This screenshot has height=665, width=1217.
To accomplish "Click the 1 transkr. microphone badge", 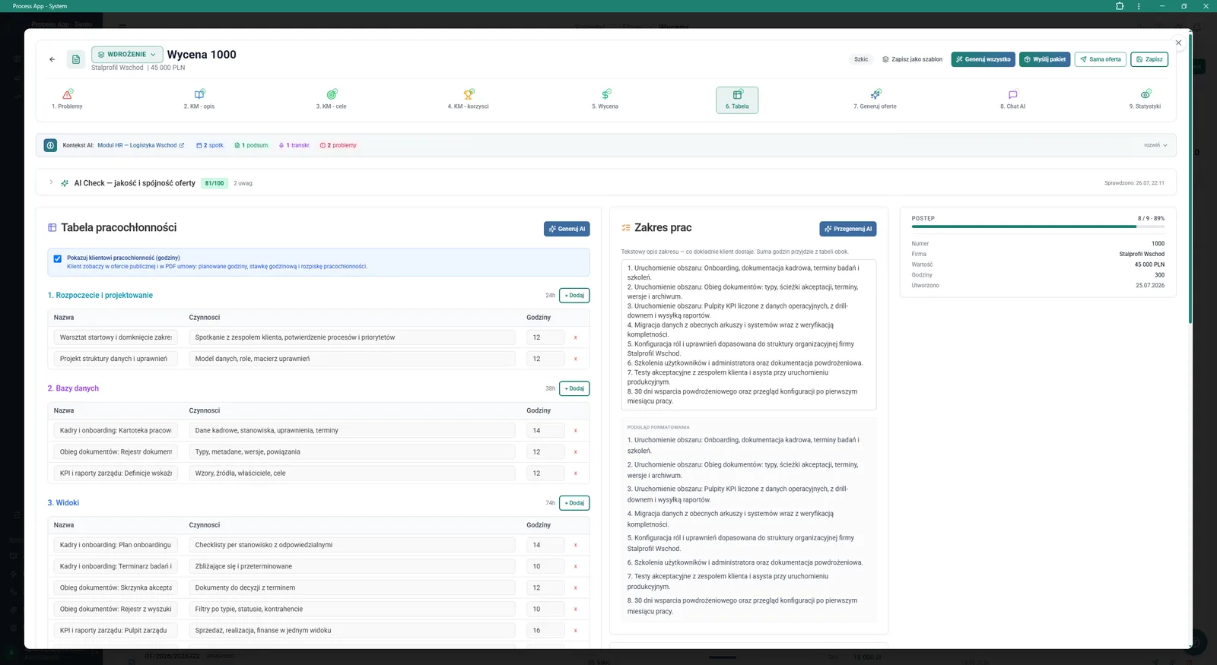I will [294, 145].
